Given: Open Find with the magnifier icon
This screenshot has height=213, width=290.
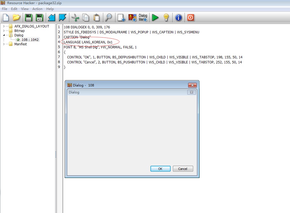Looking at the screenshot, I should click(109, 18).
